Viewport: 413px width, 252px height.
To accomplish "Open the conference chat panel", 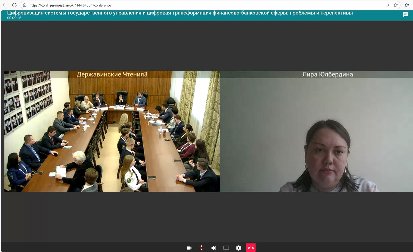I will [406, 15].
